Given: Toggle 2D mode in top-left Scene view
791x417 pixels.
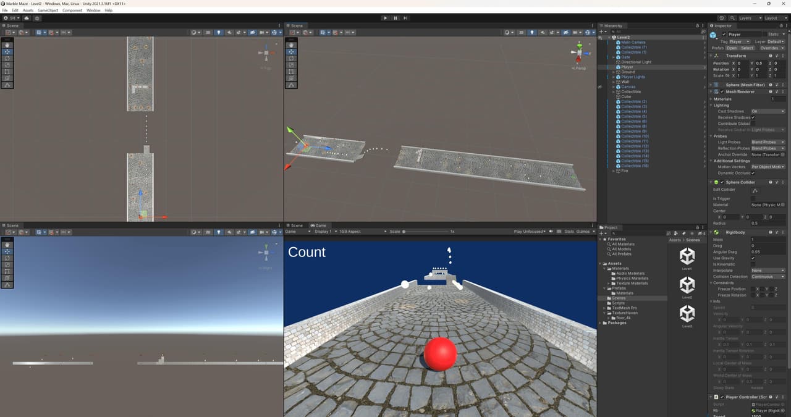Looking at the screenshot, I should (208, 32).
